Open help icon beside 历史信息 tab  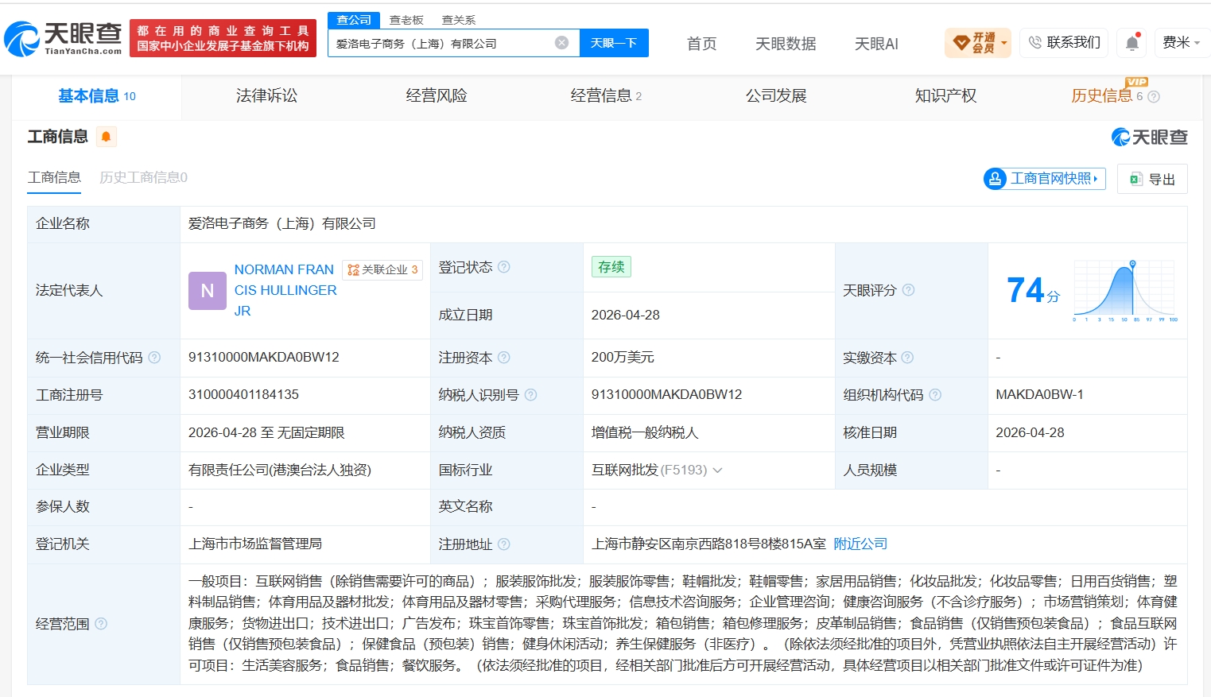click(1154, 97)
